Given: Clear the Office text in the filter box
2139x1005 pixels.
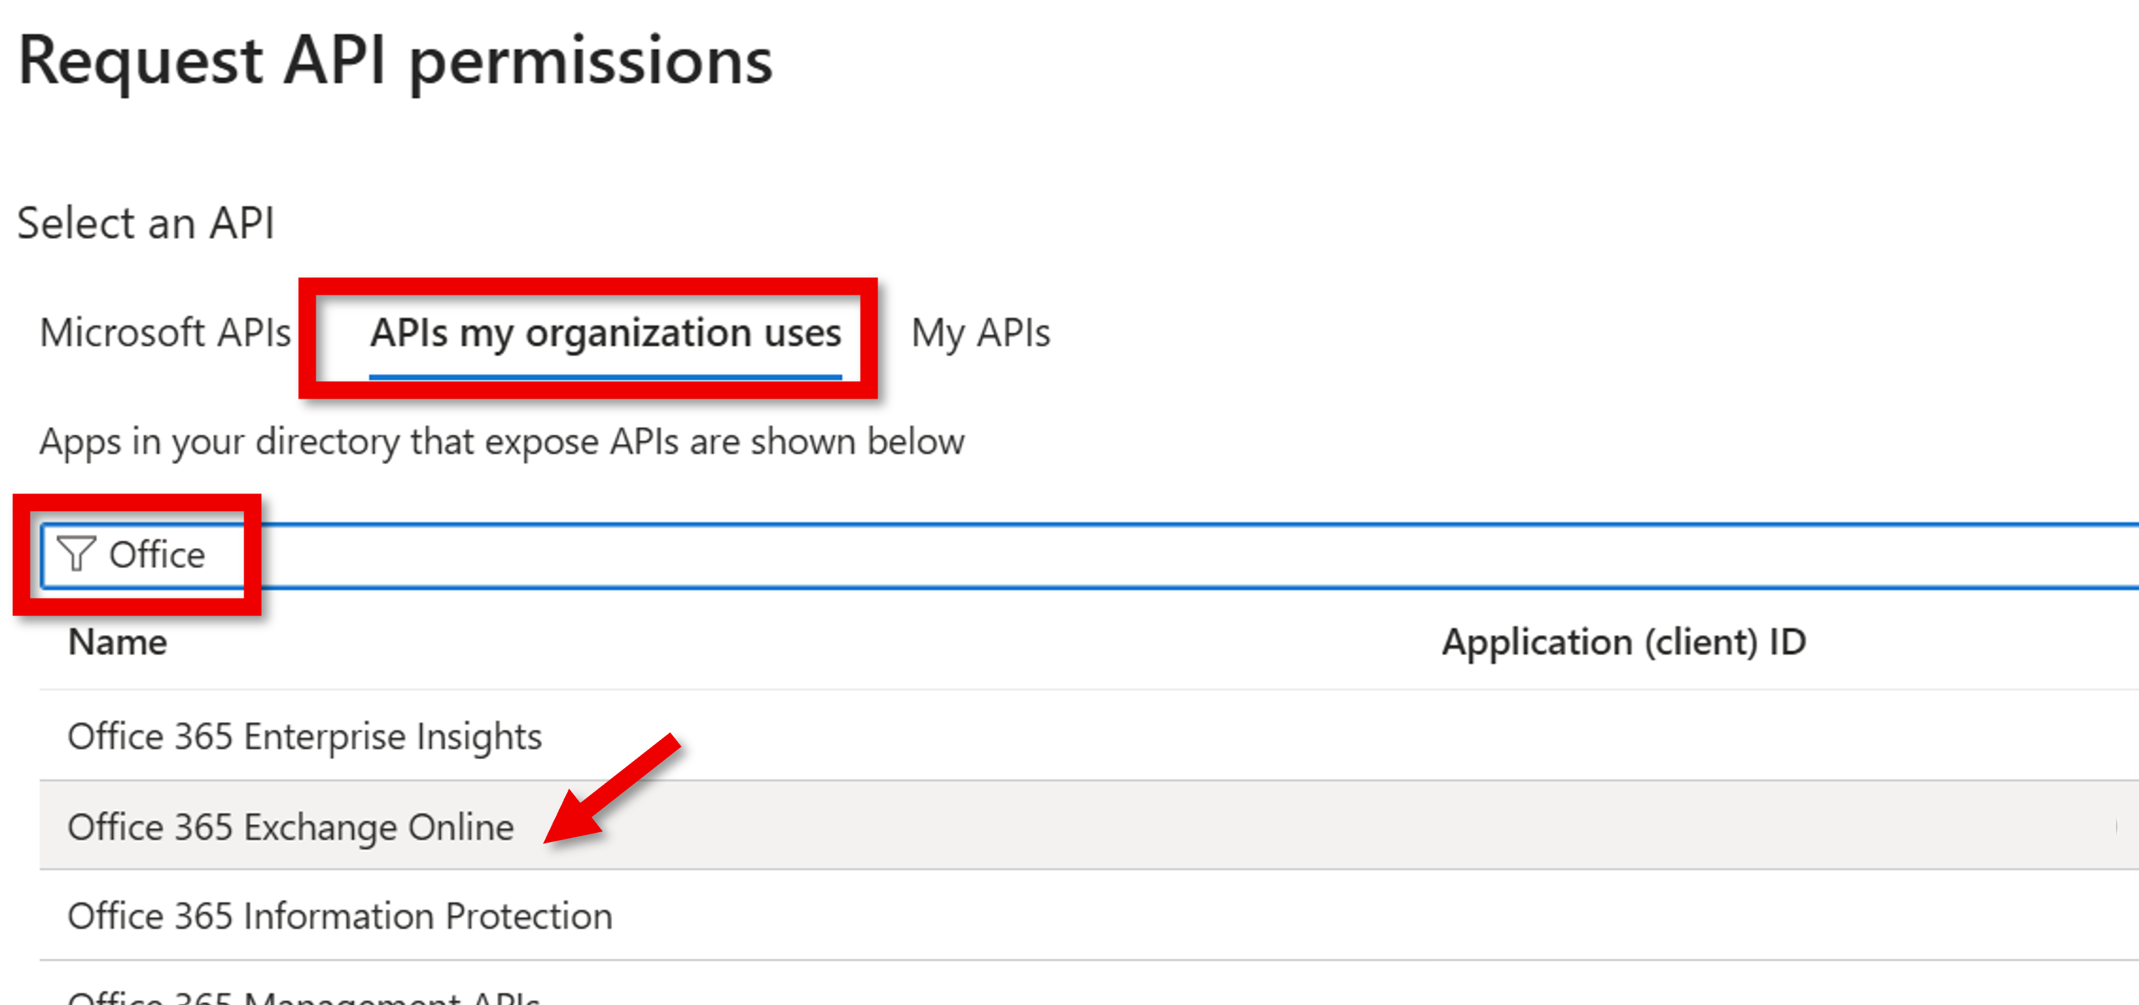Looking at the screenshot, I should tap(158, 555).
